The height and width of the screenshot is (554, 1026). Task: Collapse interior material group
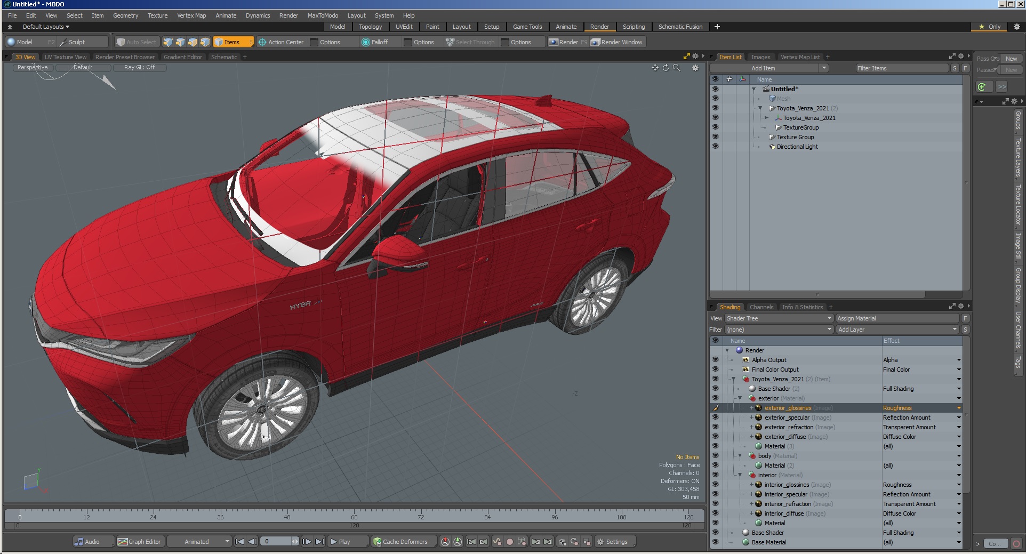click(x=740, y=475)
